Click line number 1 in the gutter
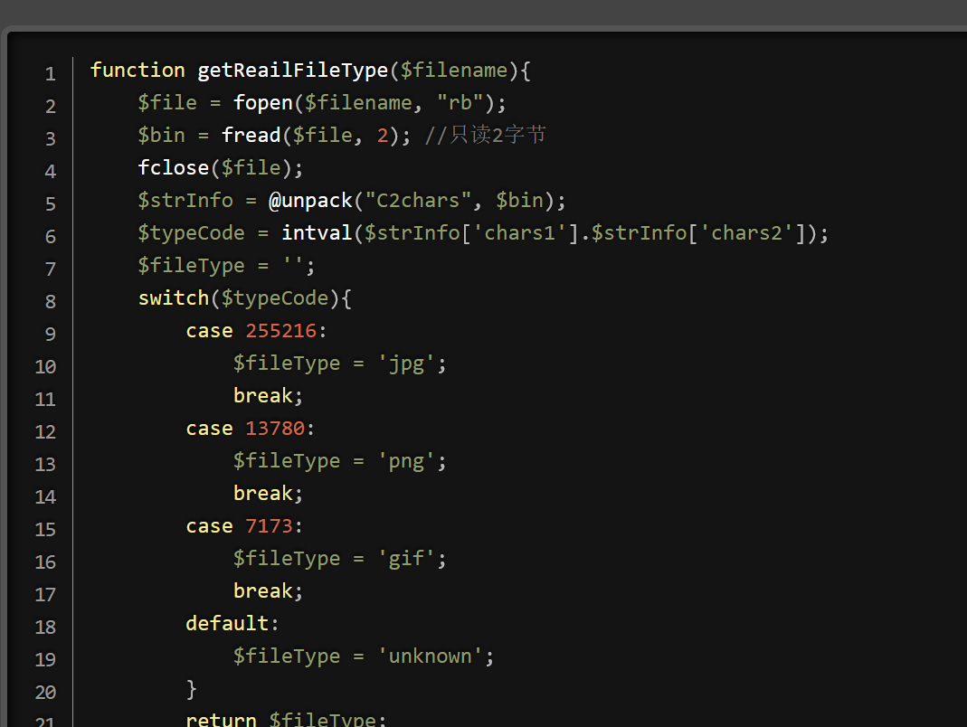The width and height of the screenshot is (967, 727). pyautogui.click(x=50, y=73)
